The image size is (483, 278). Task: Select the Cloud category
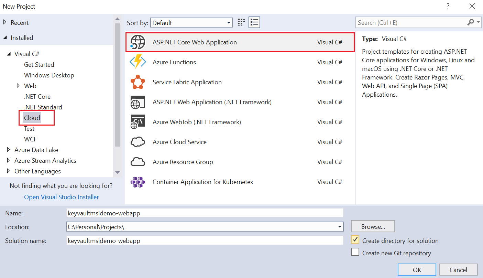[32, 118]
